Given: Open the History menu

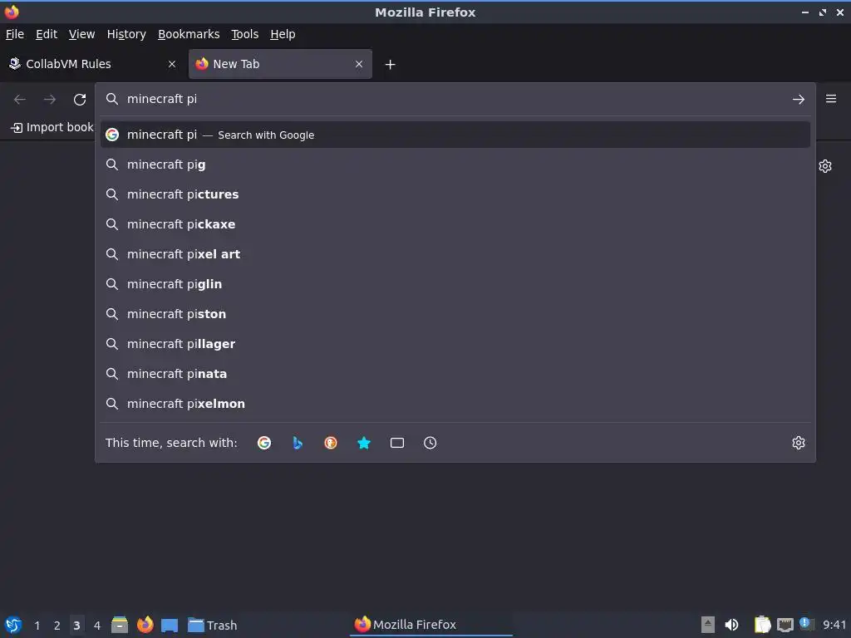Looking at the screenshot, I should [126, 34].
